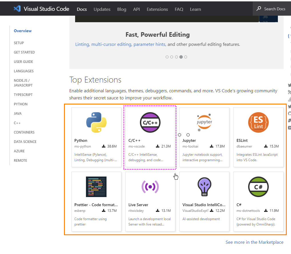Viewport: 291px width, 254px height.
Task: Select the fifth carousel dot
Action: 186,57
